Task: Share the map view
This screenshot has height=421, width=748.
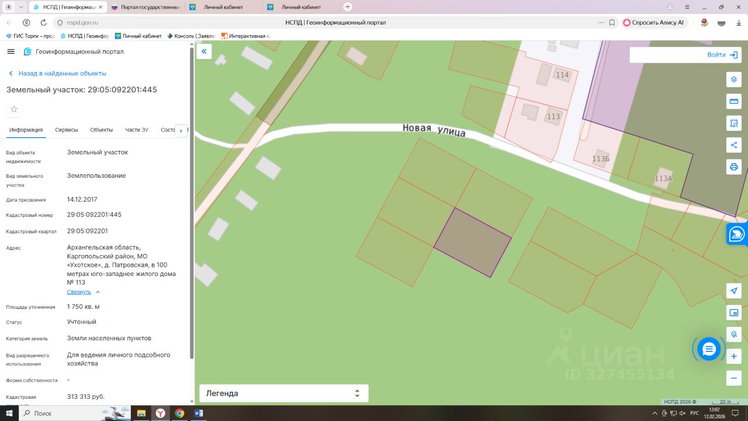Action: pos(734,145)
